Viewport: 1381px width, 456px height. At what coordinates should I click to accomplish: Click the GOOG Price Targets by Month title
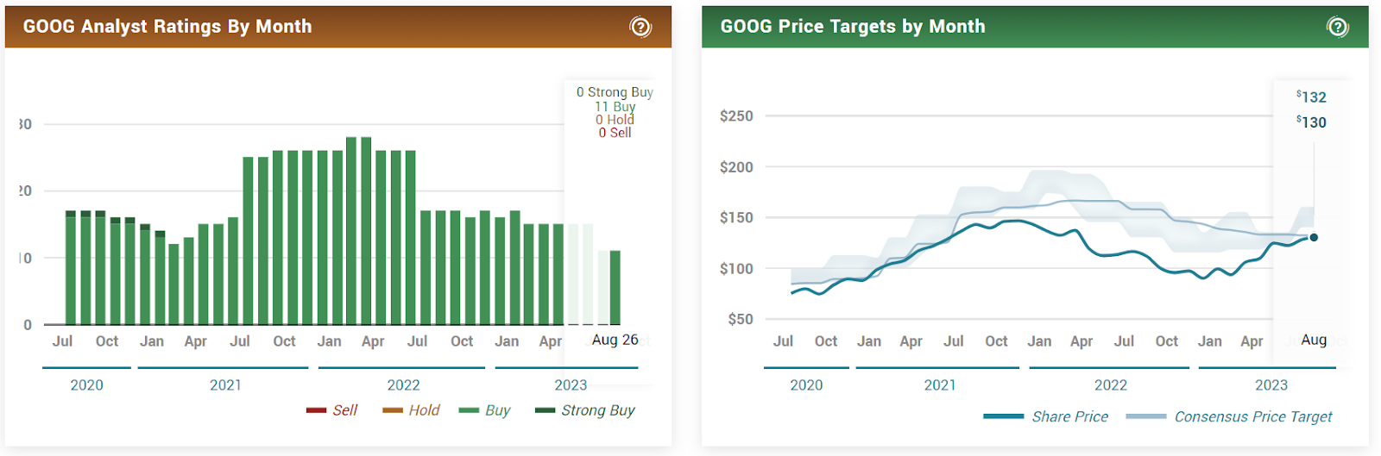(853, 27)
